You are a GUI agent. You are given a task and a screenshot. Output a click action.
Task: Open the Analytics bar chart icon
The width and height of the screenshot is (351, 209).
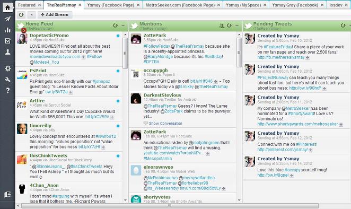tap(7, 30)
